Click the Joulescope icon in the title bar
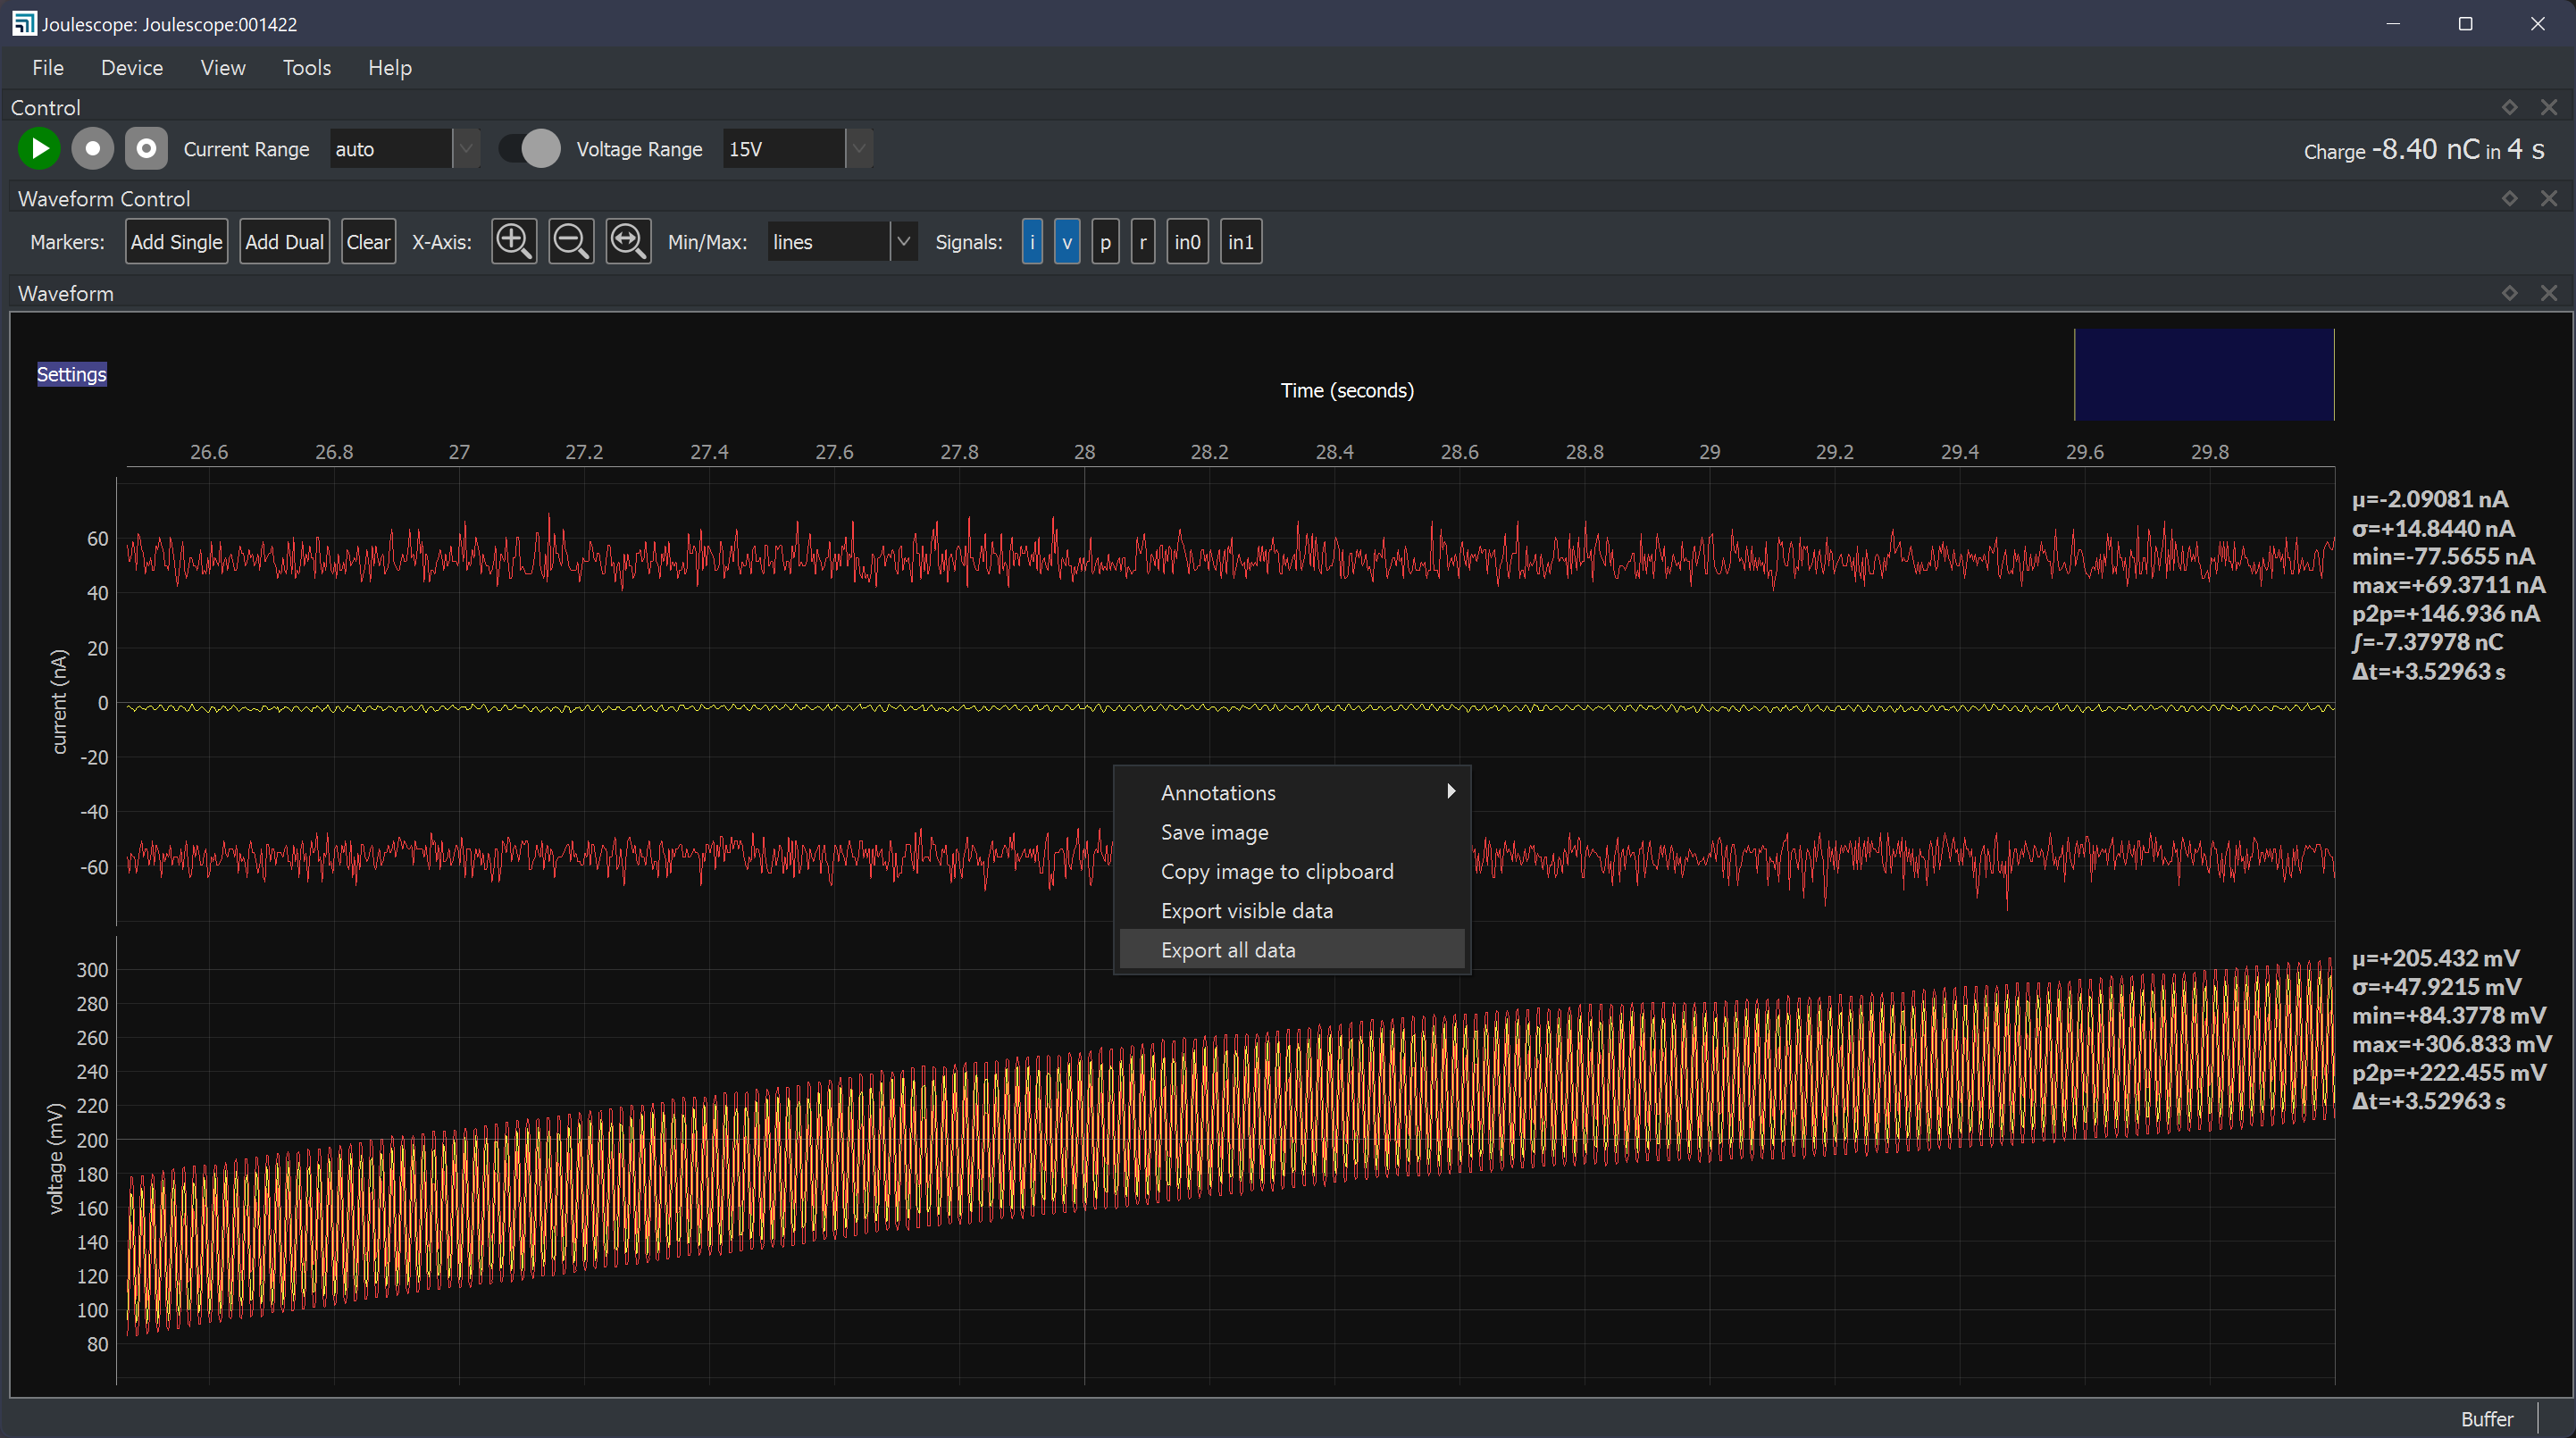Viewport: 2576px width, 1438px height. [24, 23]
